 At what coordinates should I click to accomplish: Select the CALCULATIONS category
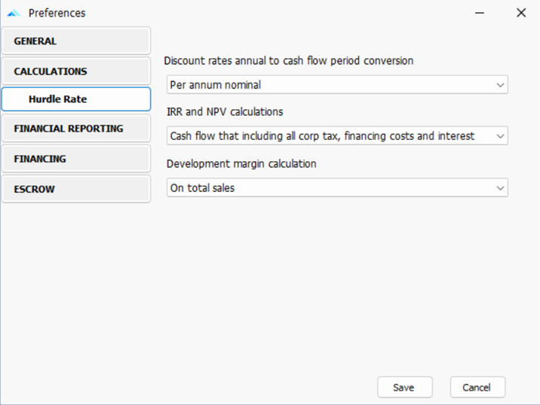(x=75, y=72)
